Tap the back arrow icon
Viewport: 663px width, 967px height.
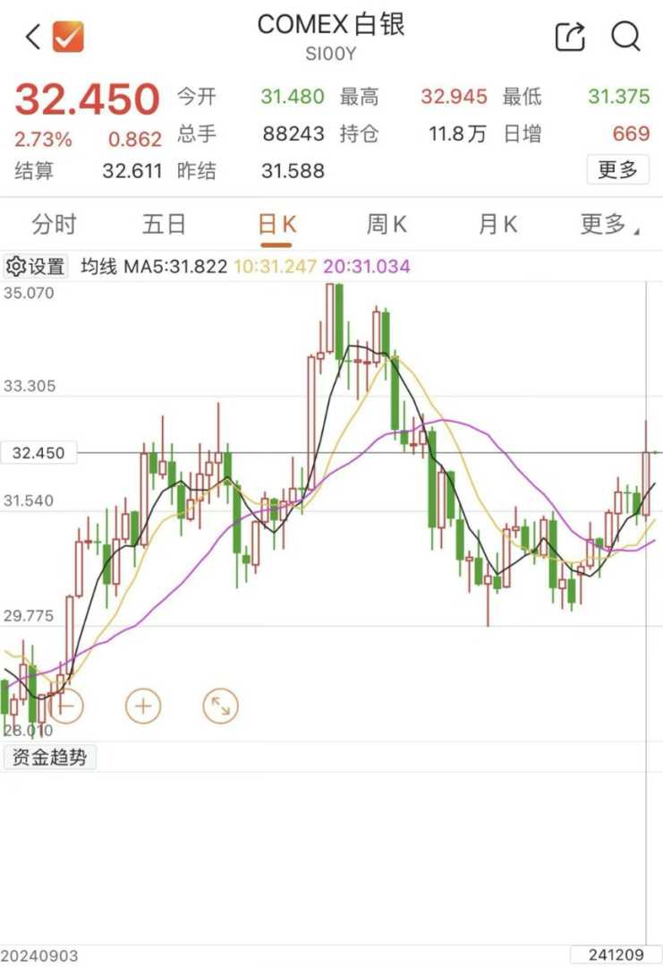(33, 38)
